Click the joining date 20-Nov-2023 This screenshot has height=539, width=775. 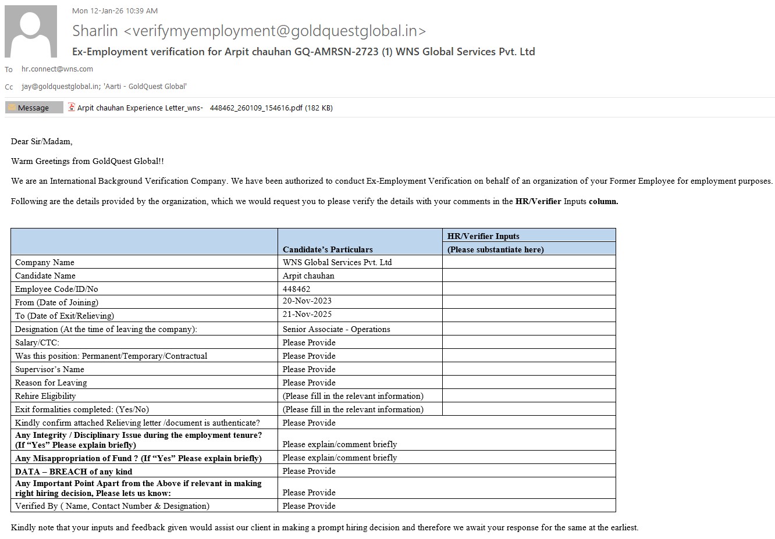pyautogui.click(x=307, y=301)
